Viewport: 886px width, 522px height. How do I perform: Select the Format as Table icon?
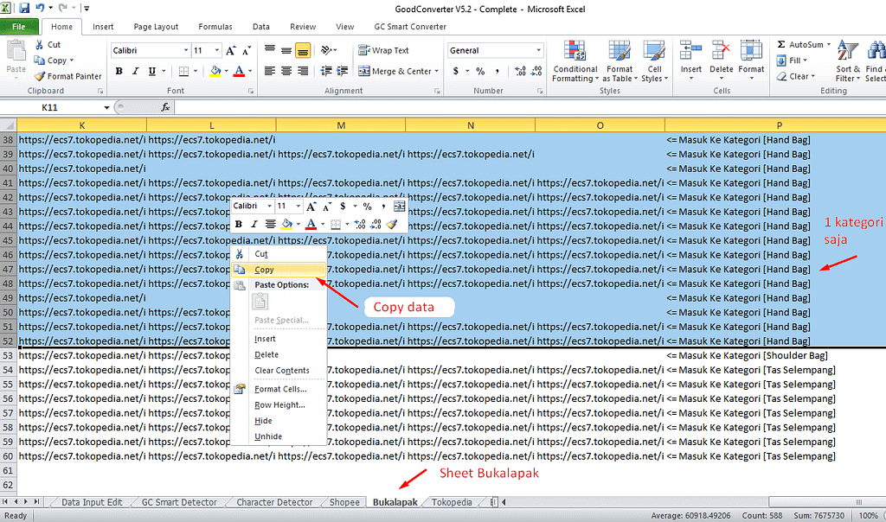point(620,60)
